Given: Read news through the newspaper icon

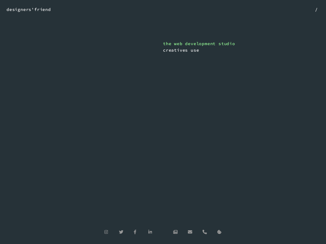Looking at the screenshot, I should click(x=175, y=232).
